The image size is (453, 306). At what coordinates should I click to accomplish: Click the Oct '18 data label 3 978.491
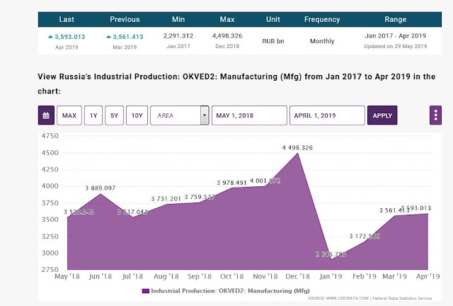tap(231, 183)
